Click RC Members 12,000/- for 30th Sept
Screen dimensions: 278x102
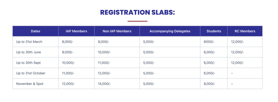(x=237, y=63)
